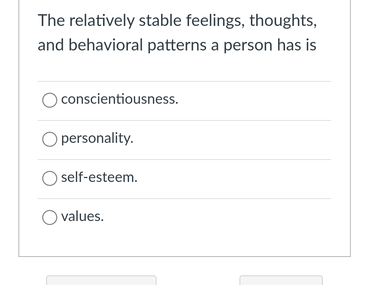The width and height of the screenshot is (376, 285).
Task: Click the row containing the personality option
Action: 184,139
